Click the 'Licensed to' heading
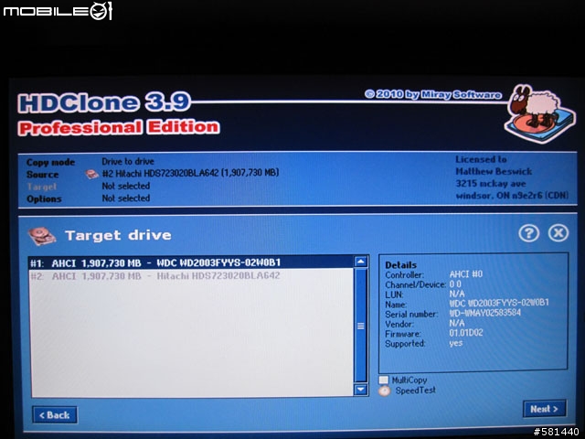Screen dimensions: 585x439 481,159
